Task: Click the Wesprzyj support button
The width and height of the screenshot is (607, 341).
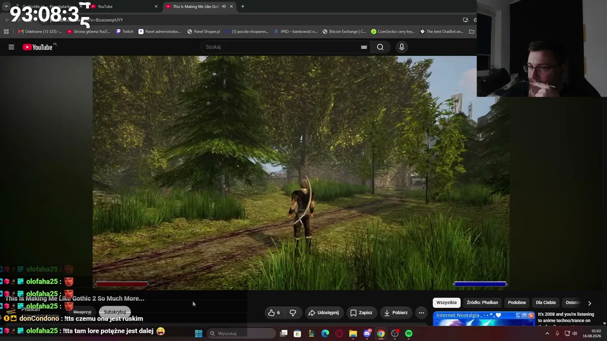Action: tap(82, 312)
